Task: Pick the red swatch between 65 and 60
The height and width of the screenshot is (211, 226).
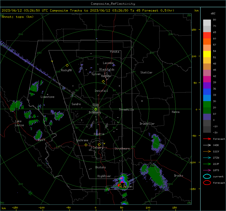Action: [207, 35]
